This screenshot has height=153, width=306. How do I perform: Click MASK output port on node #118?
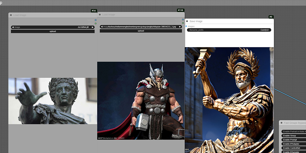(183, 23)
